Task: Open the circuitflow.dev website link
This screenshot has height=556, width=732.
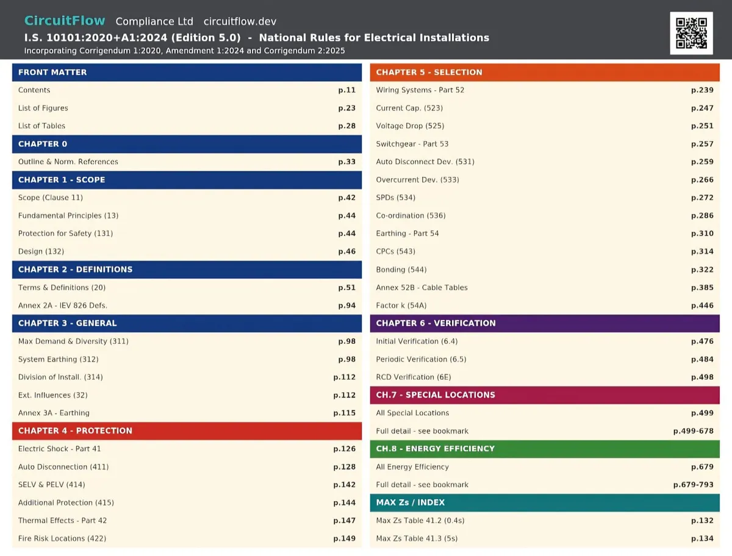Action: click(x=240, y=21)
